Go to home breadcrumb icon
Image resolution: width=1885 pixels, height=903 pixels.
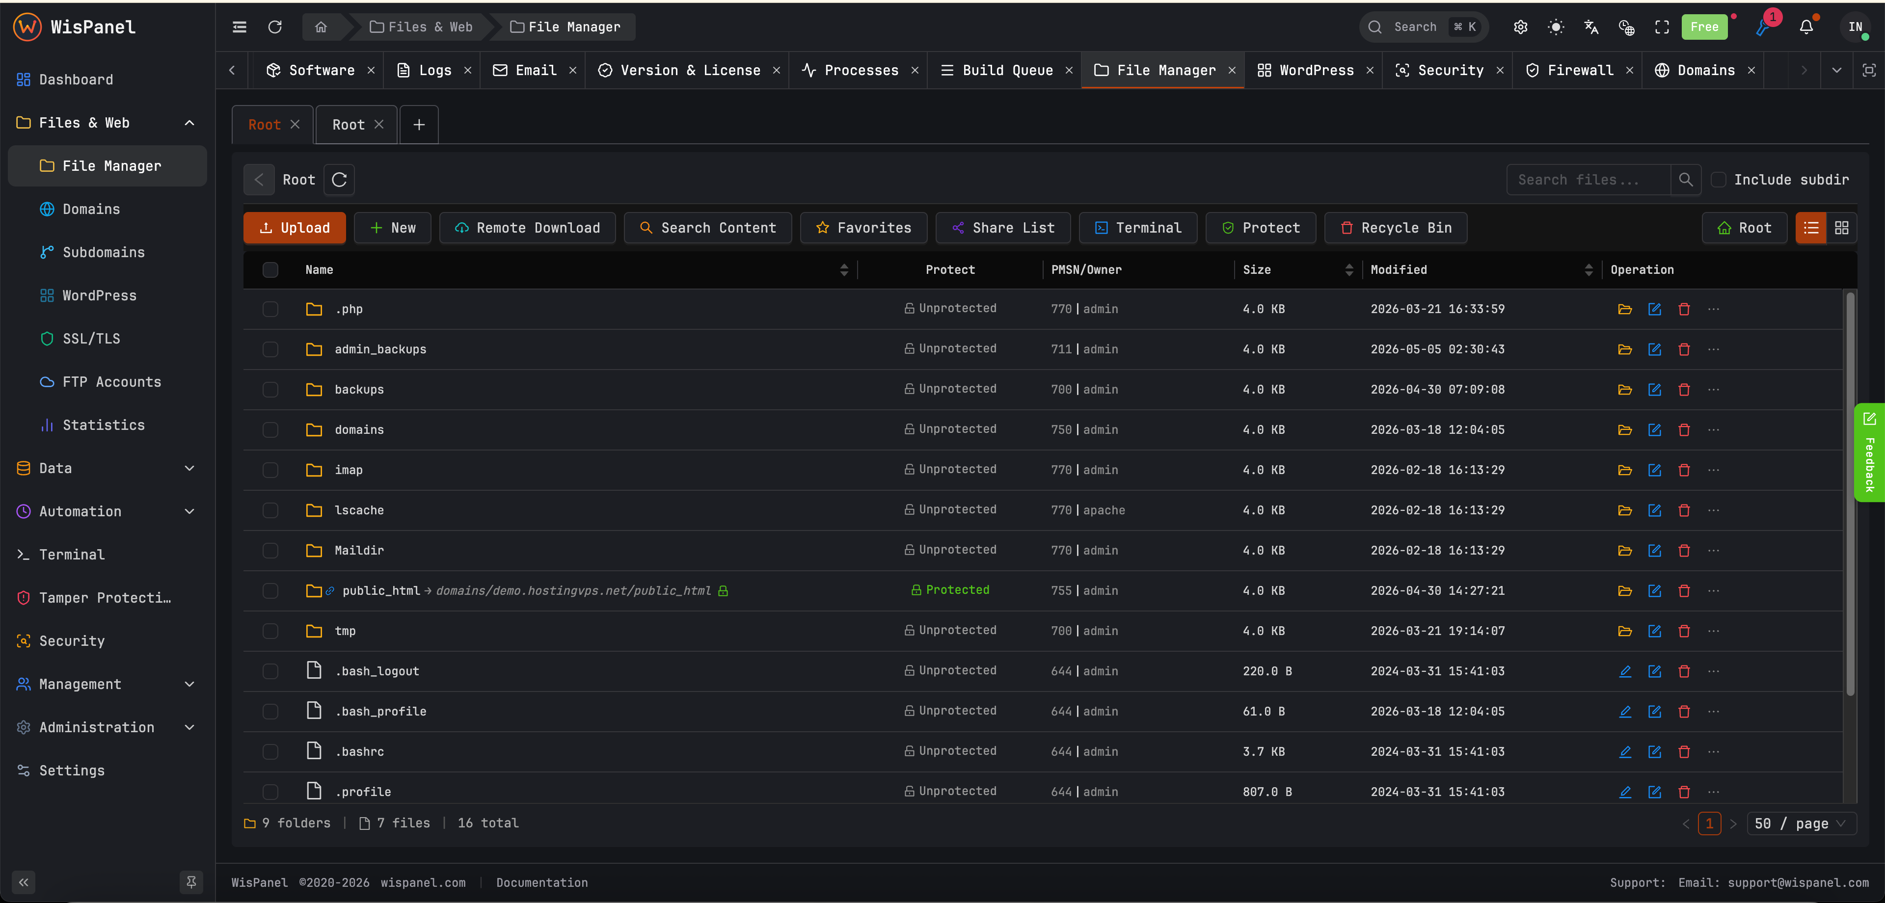pyautogui.click(x=321, y=27)
